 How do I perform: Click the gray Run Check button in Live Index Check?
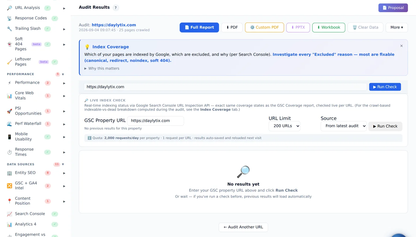(x=385, y=126)
